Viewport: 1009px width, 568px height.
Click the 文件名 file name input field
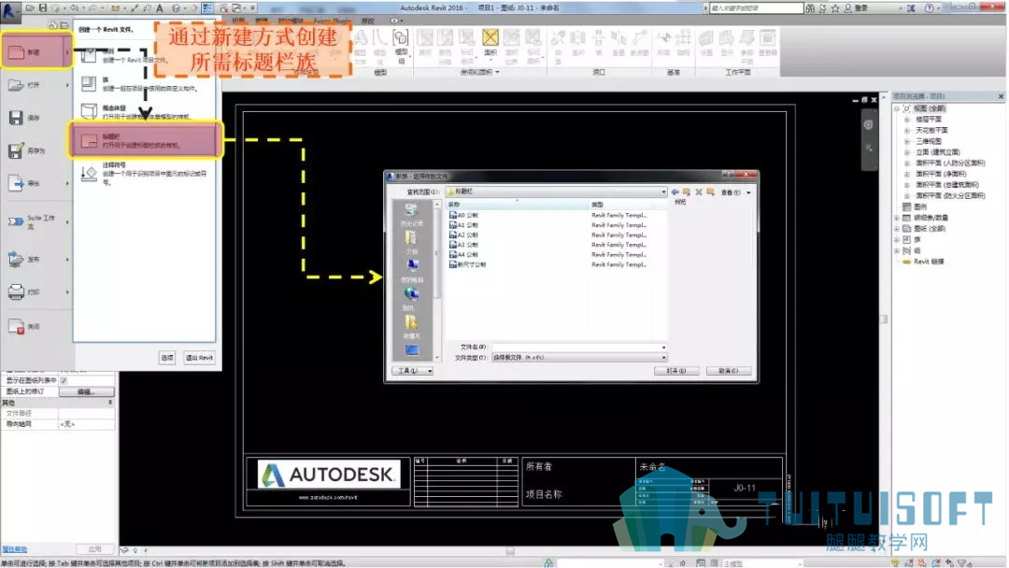tap(579, 348)
